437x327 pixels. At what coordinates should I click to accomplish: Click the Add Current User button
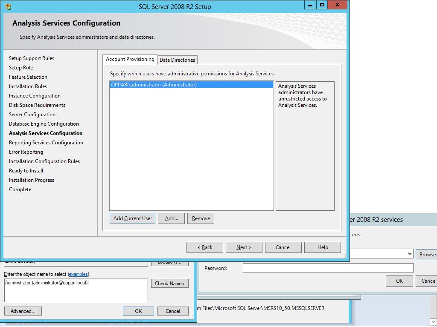[x=133, y=218]
